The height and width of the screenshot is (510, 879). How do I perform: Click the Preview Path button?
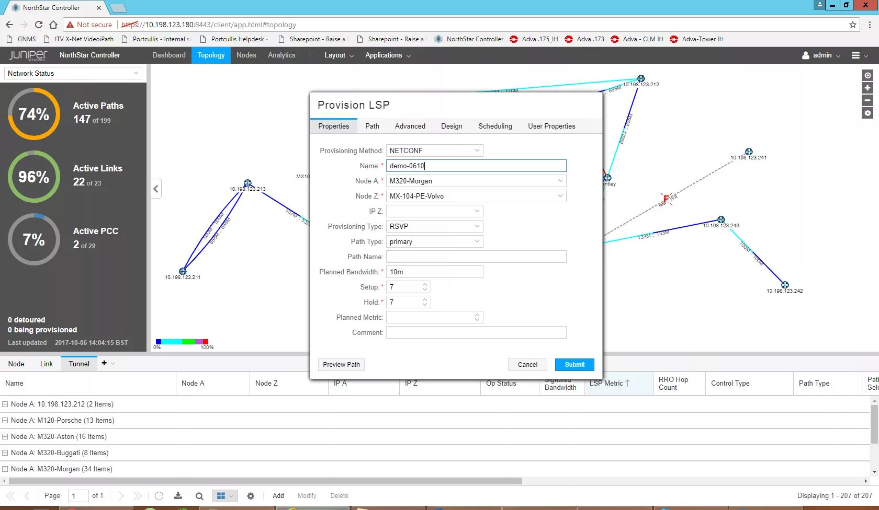coord(341,365)
